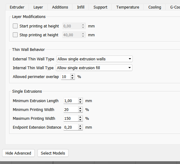Increase Minimum Printing Width with up arrow
The width and height of the screenshot is (180, 164).
[80, 109]
